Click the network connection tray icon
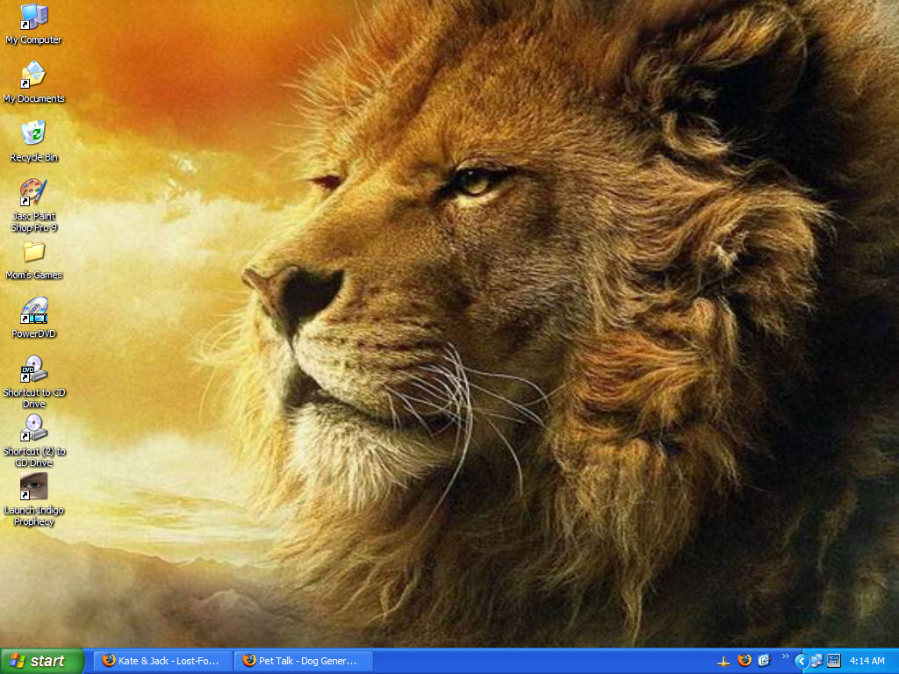 pos(816,661)
